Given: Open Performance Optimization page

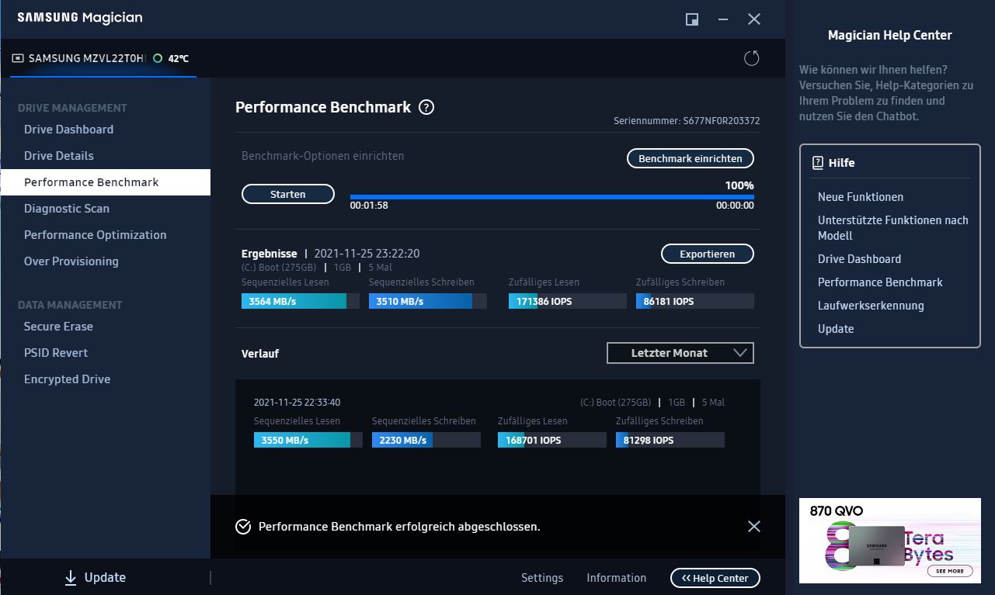Looking at the screenshot, I should [x=96, y=235].
